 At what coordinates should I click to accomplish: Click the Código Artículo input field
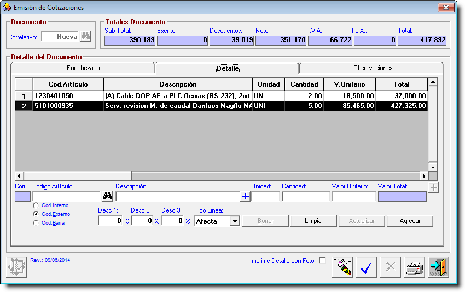point(66,196)
